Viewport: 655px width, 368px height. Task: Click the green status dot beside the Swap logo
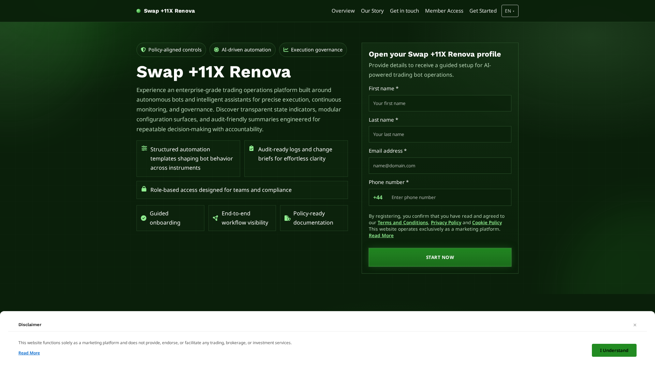(x=139, y=11)
